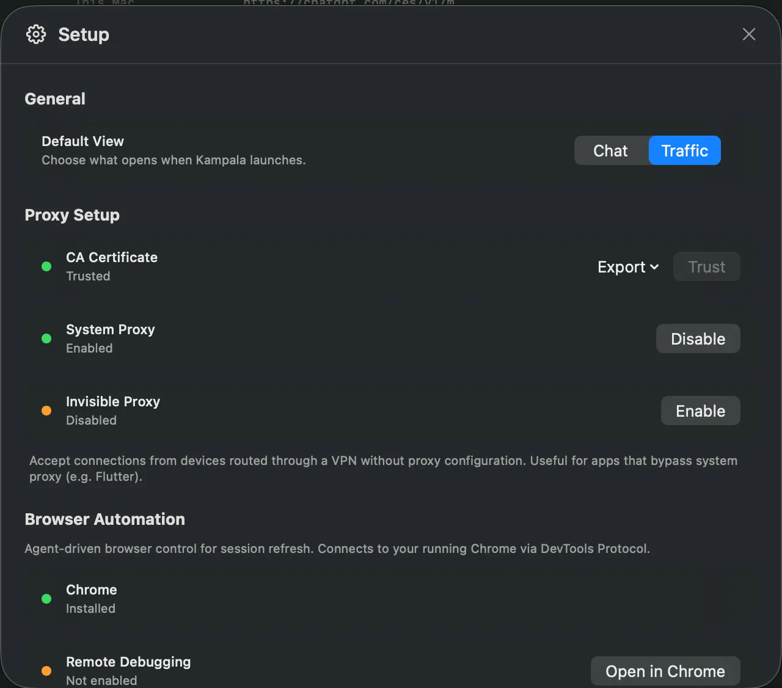Click the CA Certificate label
Image resolution: width=782 pixels, height=688 pixels.
[112, 257]
